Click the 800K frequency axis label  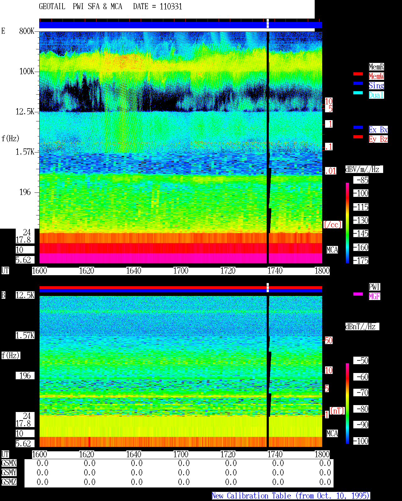(27, 31)
